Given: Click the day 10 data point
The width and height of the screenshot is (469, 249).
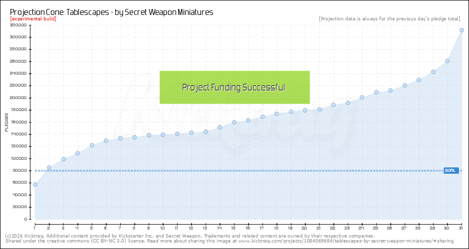Looking at the screenshot, I should coord(163,134).
